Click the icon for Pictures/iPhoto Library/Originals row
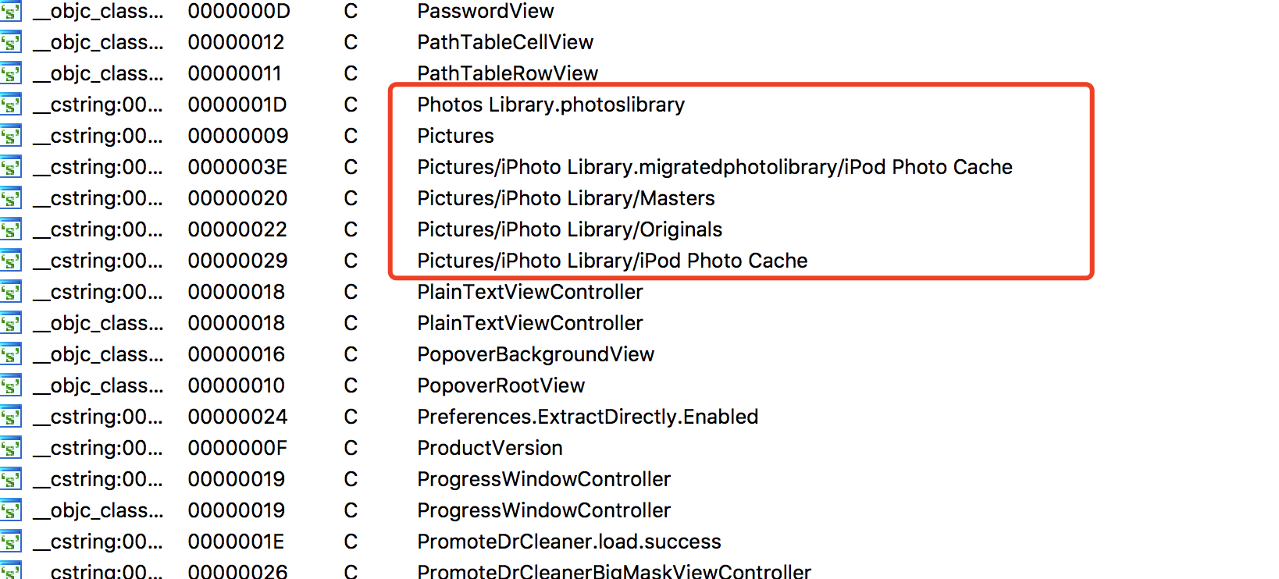Image resolution: width=1279 pixels, height=579 pixels. pos(10,230)
